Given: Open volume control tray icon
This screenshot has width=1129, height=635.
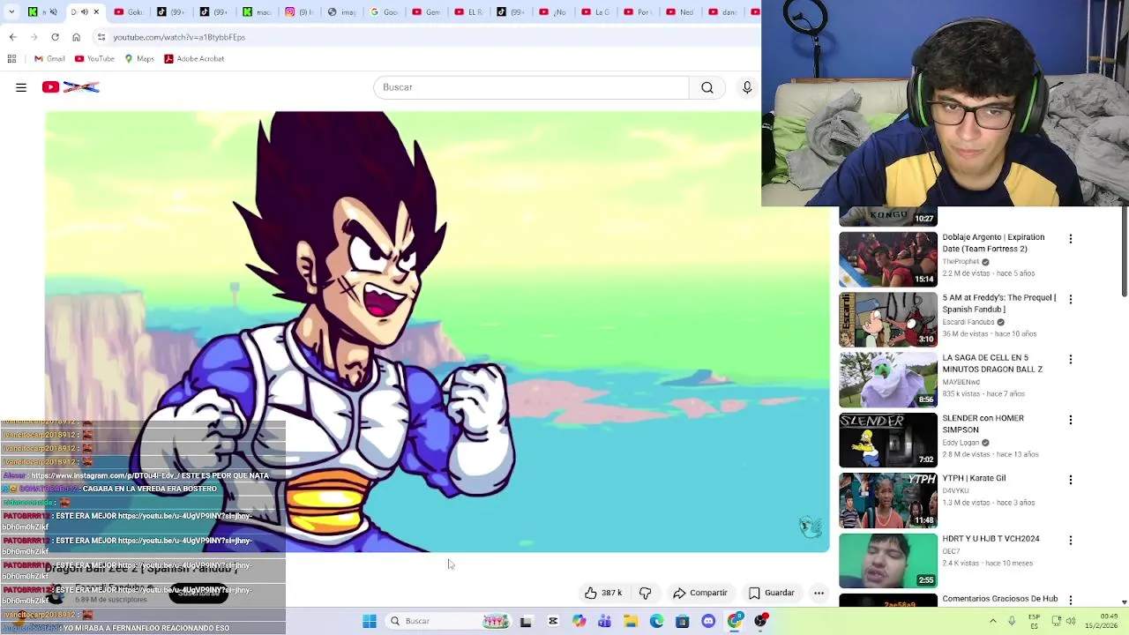Looking at the screenshot, I should pos(1071,622).
